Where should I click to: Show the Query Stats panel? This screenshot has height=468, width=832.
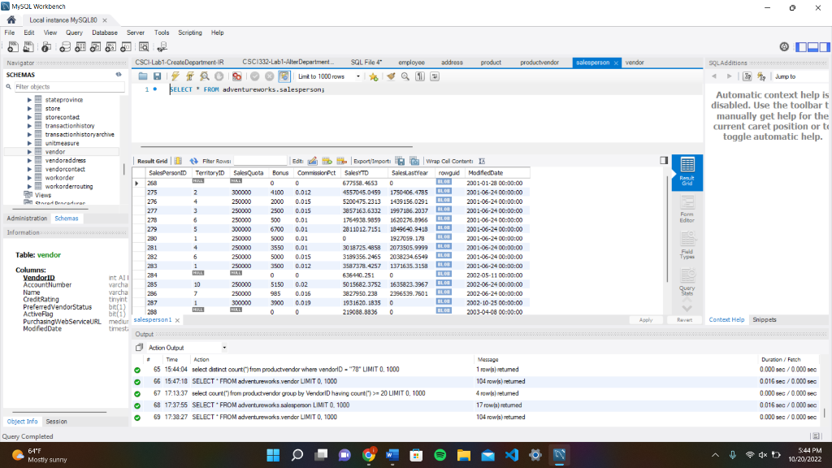click(686, 284)
